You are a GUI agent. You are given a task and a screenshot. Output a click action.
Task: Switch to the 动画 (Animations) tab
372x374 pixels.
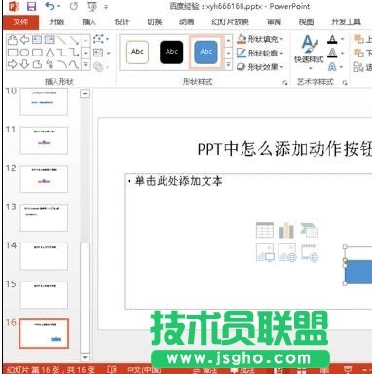coord(187,22)
